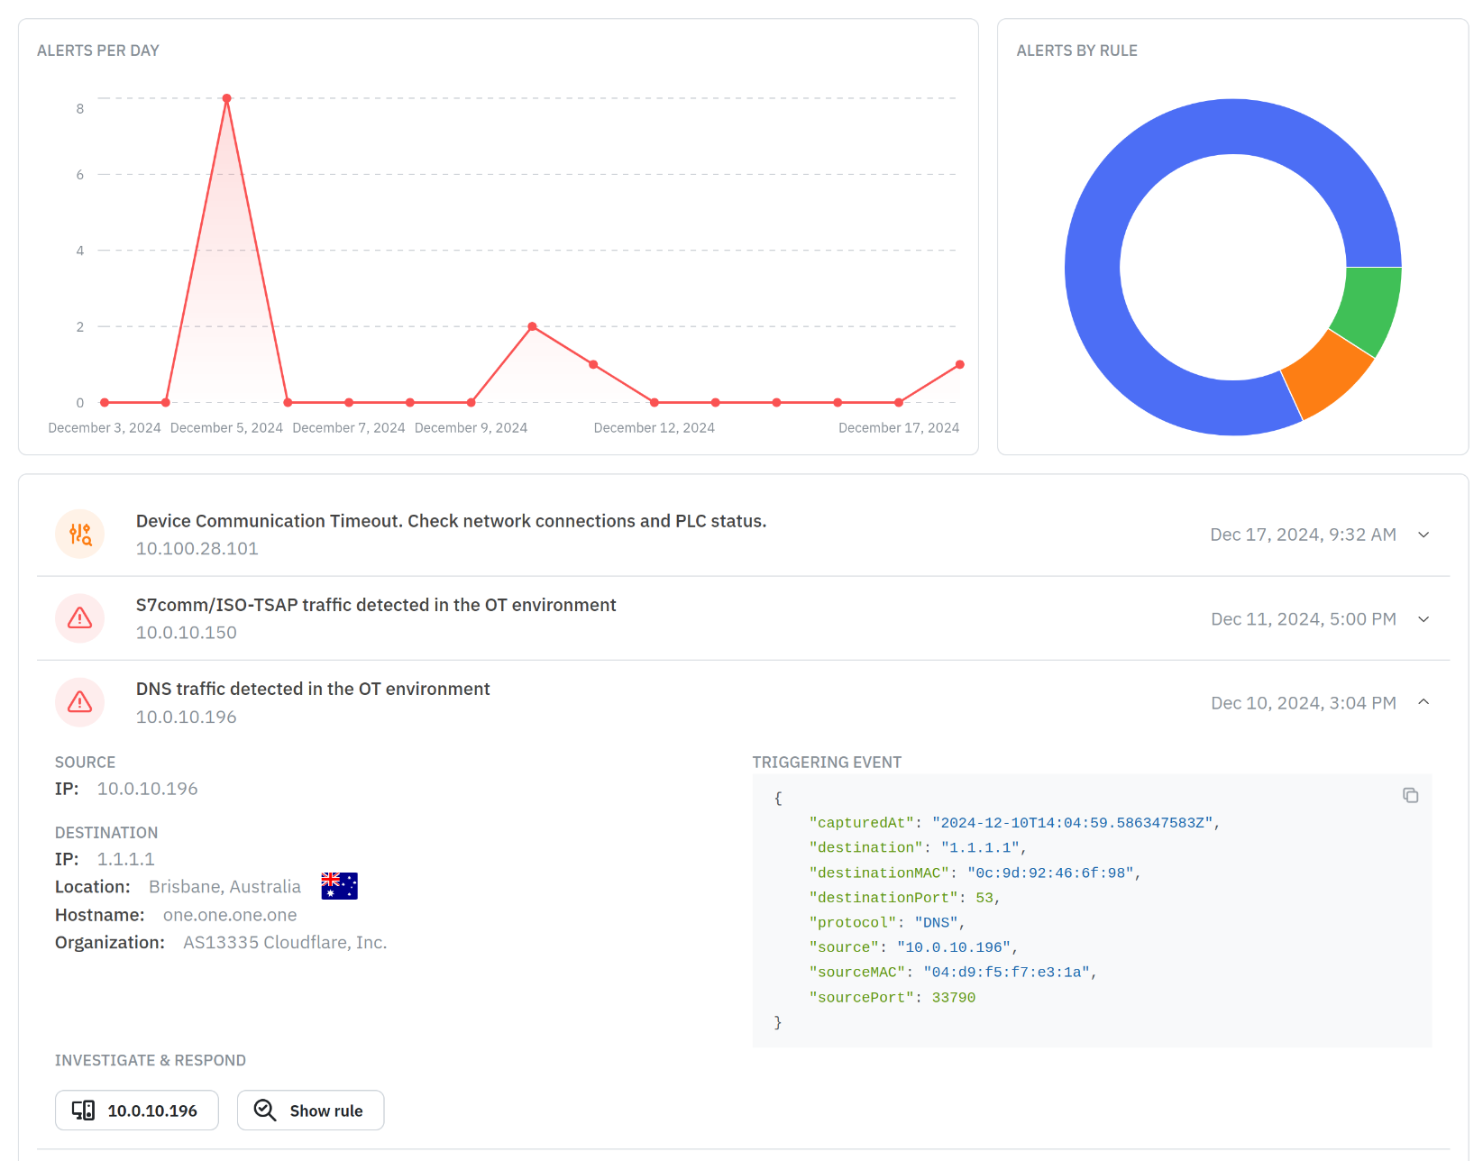Image resolution: width=1483 pixels, height=1161 pixels.
Task: Expand the S7comm/ISO-TSAP alert details
Action: point(1423,619)
